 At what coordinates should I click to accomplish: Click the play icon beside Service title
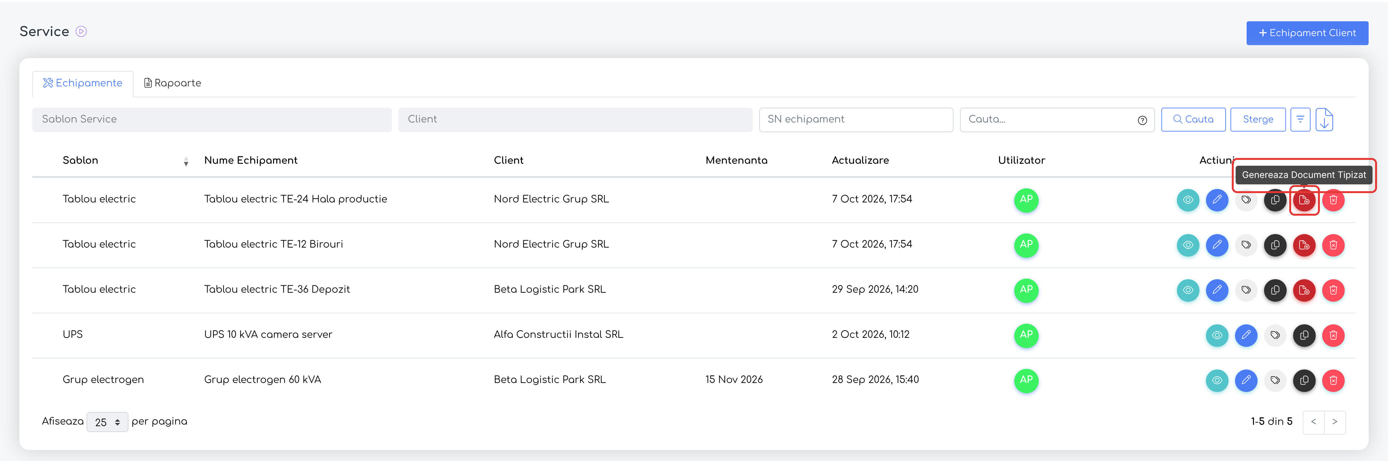tap(81, 32)
